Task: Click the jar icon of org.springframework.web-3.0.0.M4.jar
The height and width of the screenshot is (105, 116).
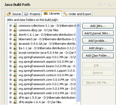Action: point(15,93)
